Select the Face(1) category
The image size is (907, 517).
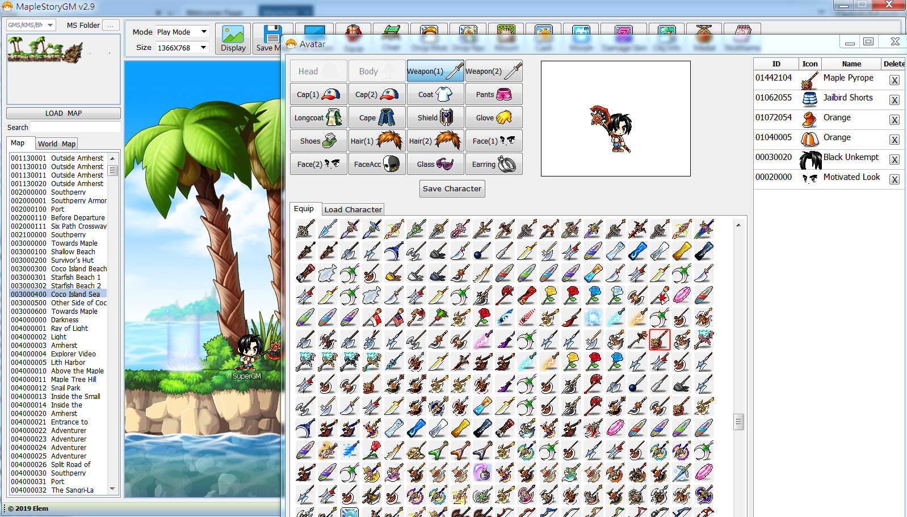(494, 141)
